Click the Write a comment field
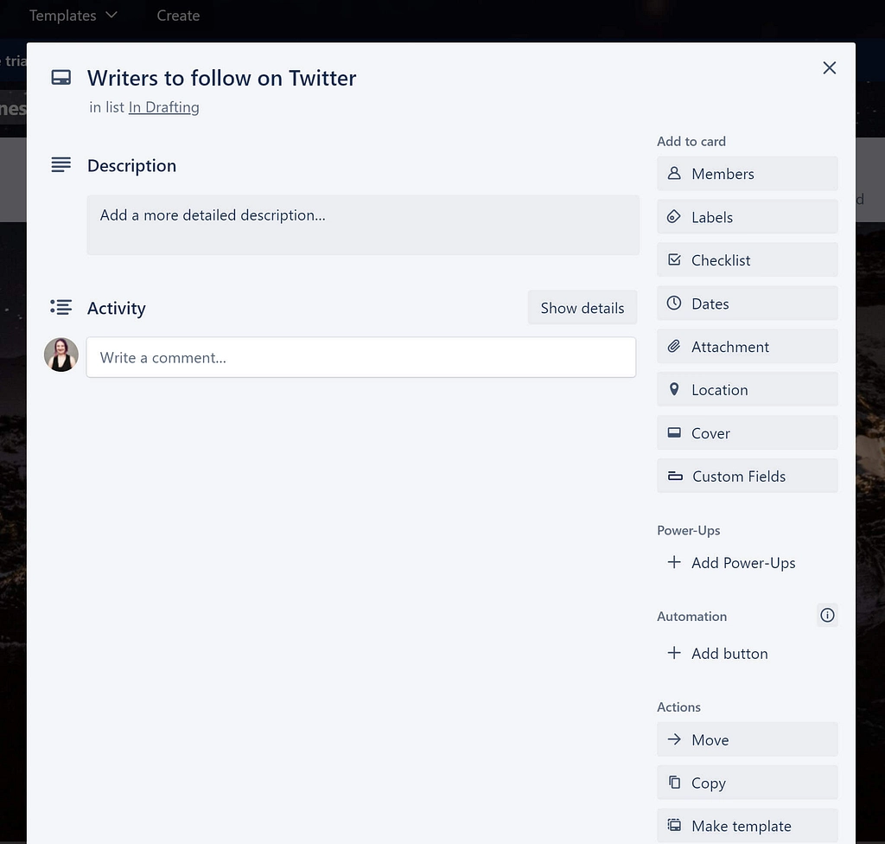 coord(360,357)
